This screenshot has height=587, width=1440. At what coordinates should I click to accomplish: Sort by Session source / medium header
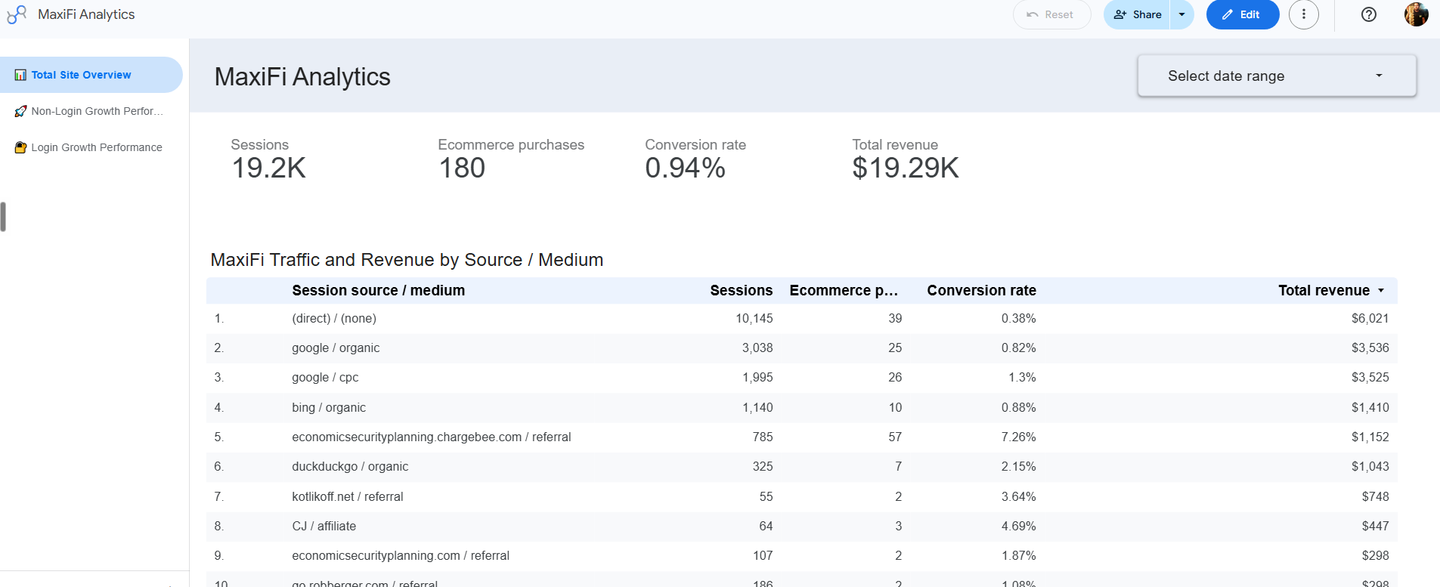click(x=378, y=291)
